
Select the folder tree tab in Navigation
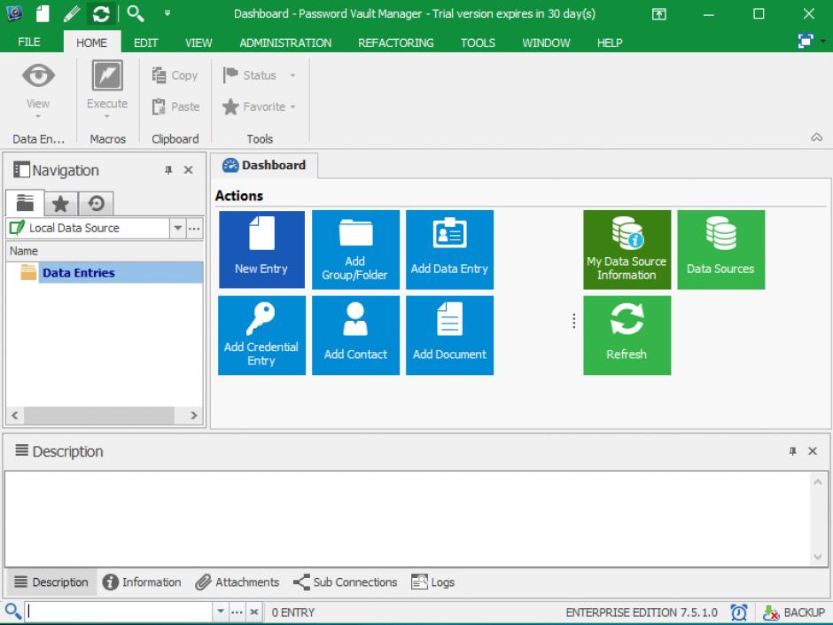click(x=25, y=203)
